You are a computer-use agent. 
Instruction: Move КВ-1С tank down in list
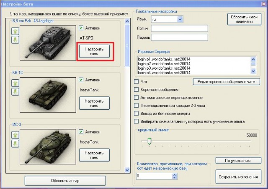click(x=15, y=92)
